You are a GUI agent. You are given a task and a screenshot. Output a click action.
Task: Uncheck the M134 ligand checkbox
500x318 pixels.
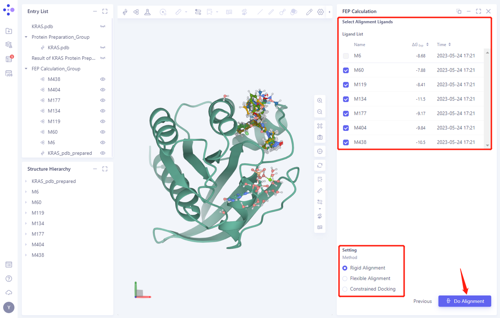(346, 99)
